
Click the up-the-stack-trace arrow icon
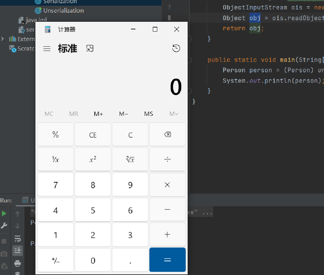[x=17, y=213]
